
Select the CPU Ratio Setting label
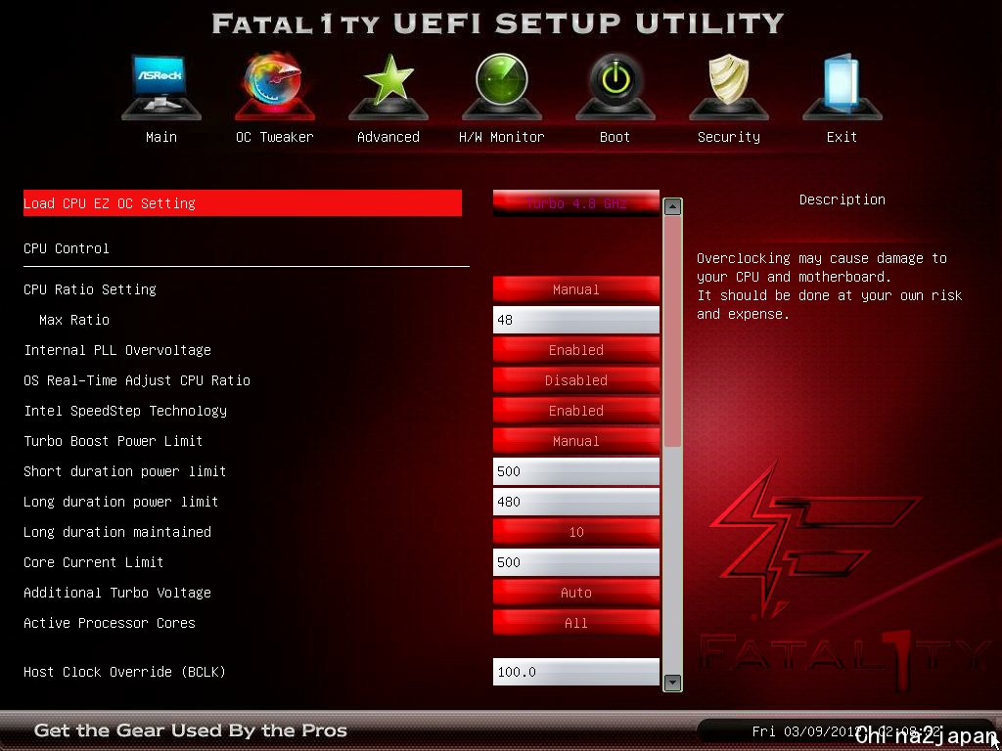point(90,289)
